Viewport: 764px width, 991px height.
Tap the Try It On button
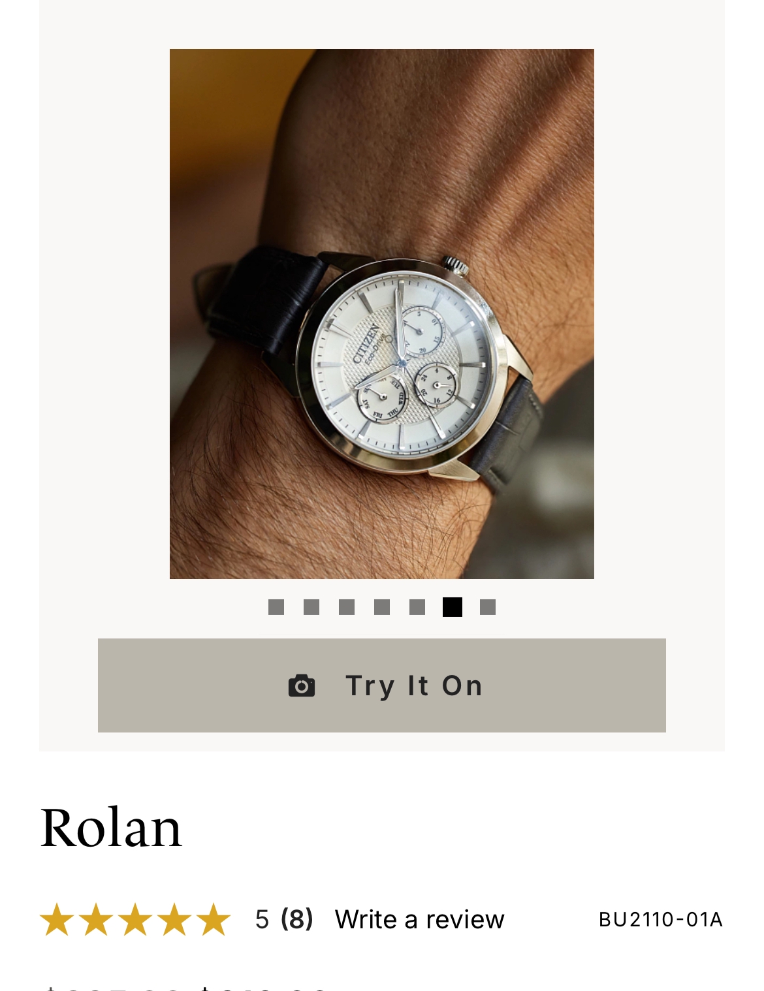click(x=382, y=685)
